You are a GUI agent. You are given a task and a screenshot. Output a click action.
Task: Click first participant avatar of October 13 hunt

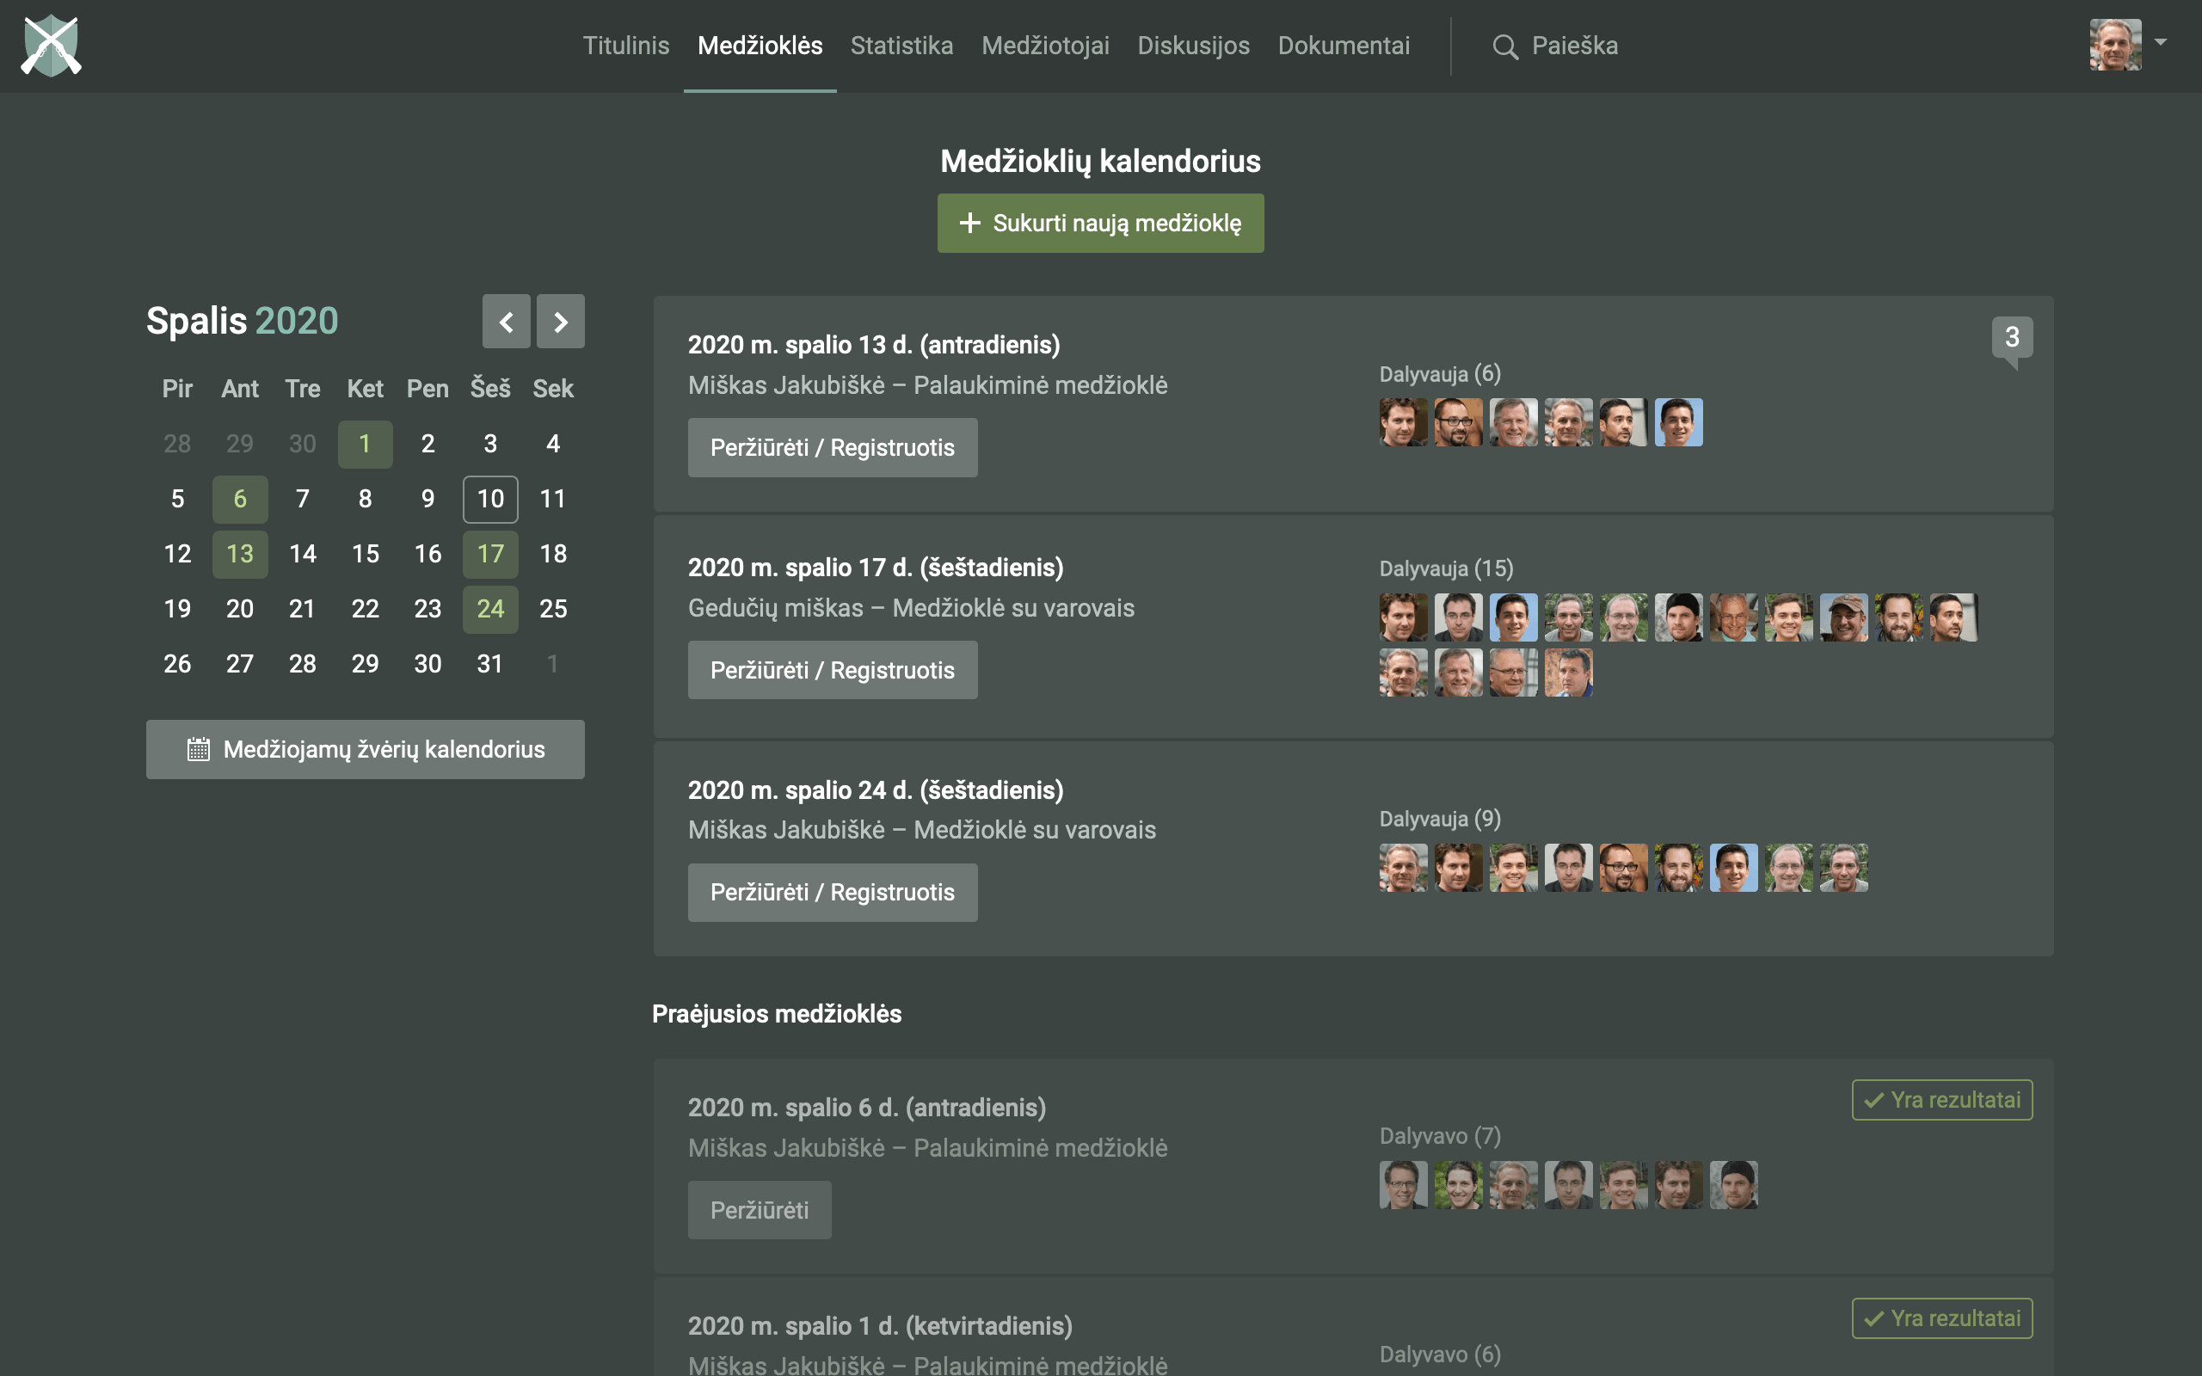pyautogui.click(x=1403, y=422)
